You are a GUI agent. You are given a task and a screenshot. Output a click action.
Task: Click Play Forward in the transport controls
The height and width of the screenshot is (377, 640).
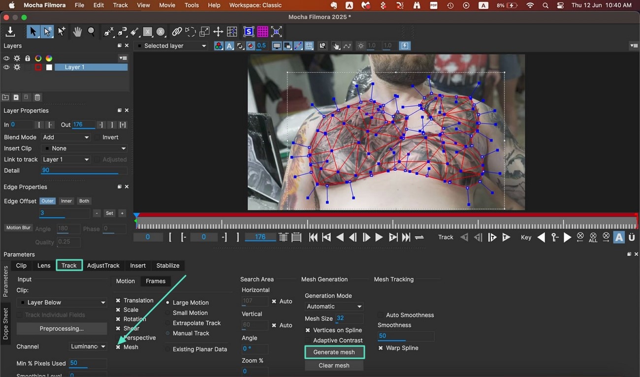point(379,237)
